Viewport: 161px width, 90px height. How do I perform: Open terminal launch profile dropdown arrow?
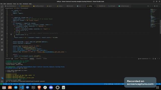(151, 59)
